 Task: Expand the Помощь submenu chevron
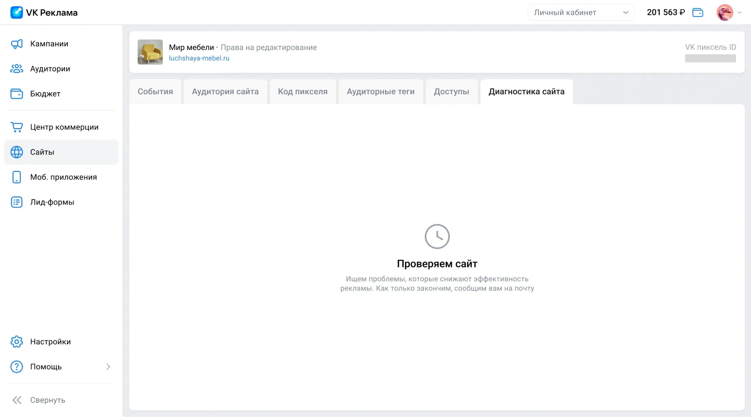tap(108, 367)
